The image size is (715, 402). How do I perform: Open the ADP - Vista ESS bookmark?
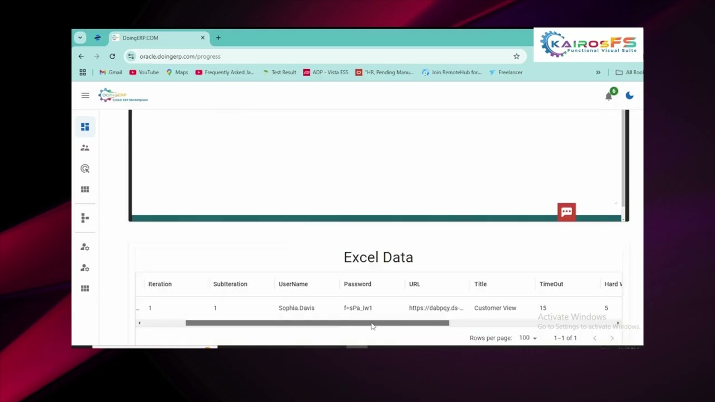(326, 72)
